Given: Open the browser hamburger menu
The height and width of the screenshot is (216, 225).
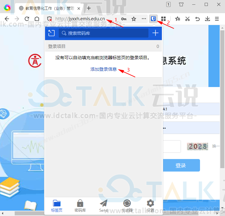Looking at the screenshot, I should [217, 19].
